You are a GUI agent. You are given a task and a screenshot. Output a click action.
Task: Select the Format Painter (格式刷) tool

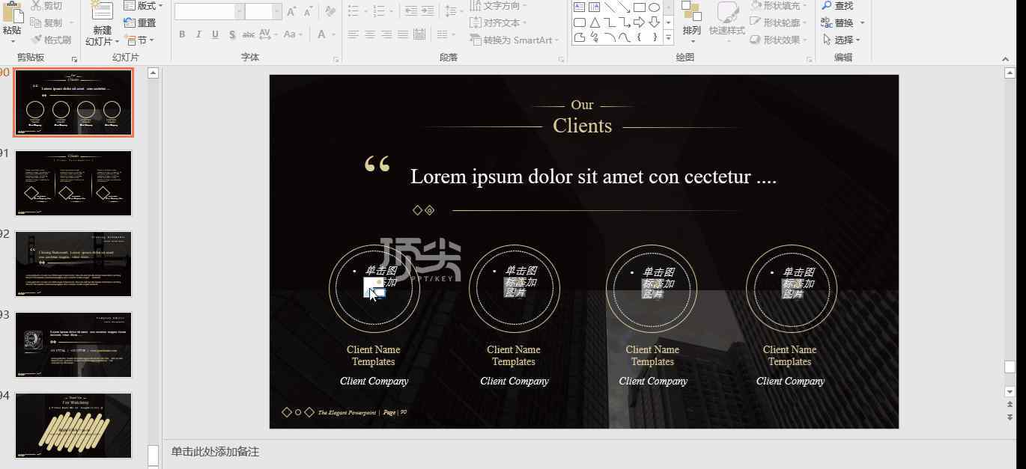coord(53,40)
